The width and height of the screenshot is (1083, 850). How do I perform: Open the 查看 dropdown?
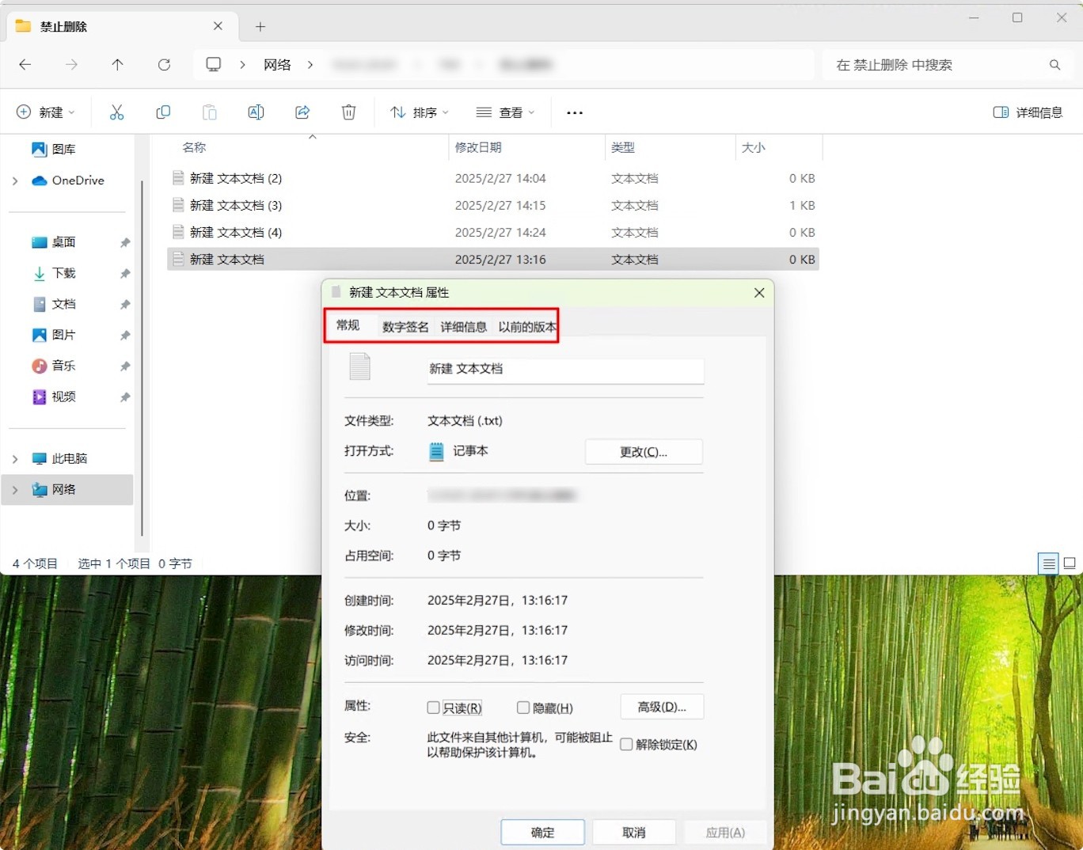[505, 112]
